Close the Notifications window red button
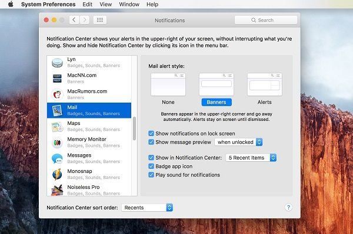The image size is (353, 234). click(x=46, y=20)
